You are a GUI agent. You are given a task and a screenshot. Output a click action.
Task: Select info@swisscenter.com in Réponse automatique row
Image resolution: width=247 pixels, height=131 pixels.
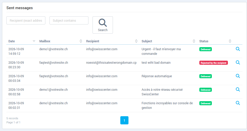[x=102, y=76]
